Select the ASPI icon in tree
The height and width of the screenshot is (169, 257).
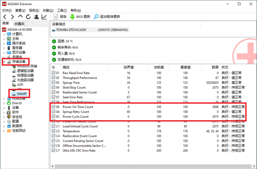click(x=14, y=84)
